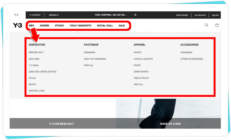This screenshot has width=231, height=140.
Task: Select PREVIEW SS17 under Inspiration
Action: click(x=36, y=52)
